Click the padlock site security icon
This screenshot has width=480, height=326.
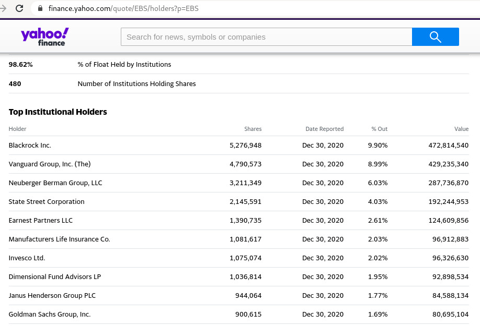pos(40,9)
